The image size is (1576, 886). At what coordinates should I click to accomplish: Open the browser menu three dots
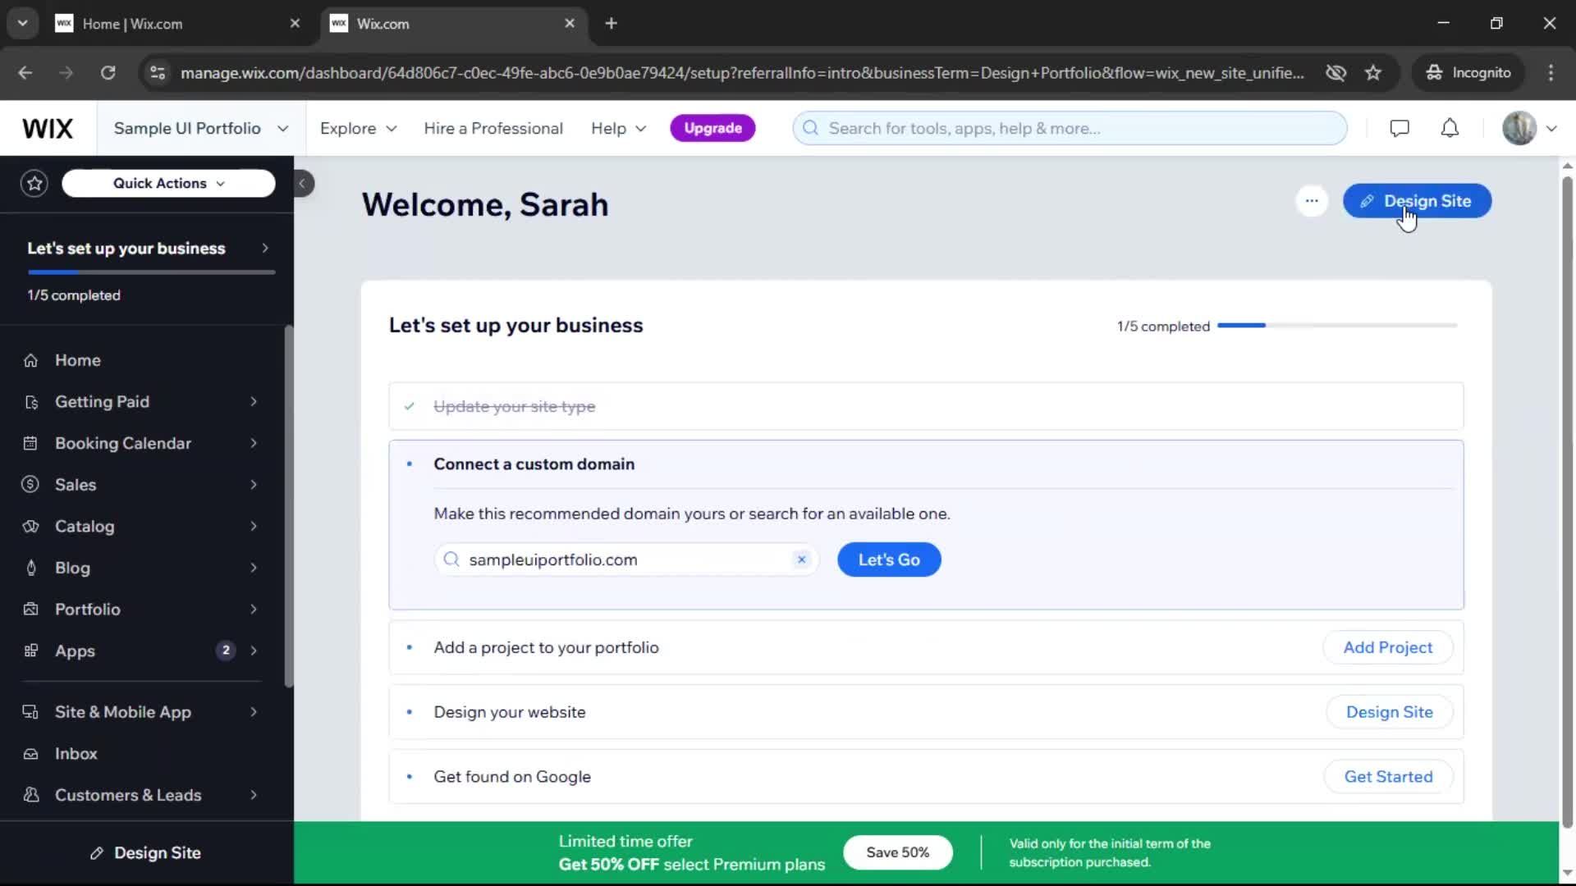point(1551,73)
